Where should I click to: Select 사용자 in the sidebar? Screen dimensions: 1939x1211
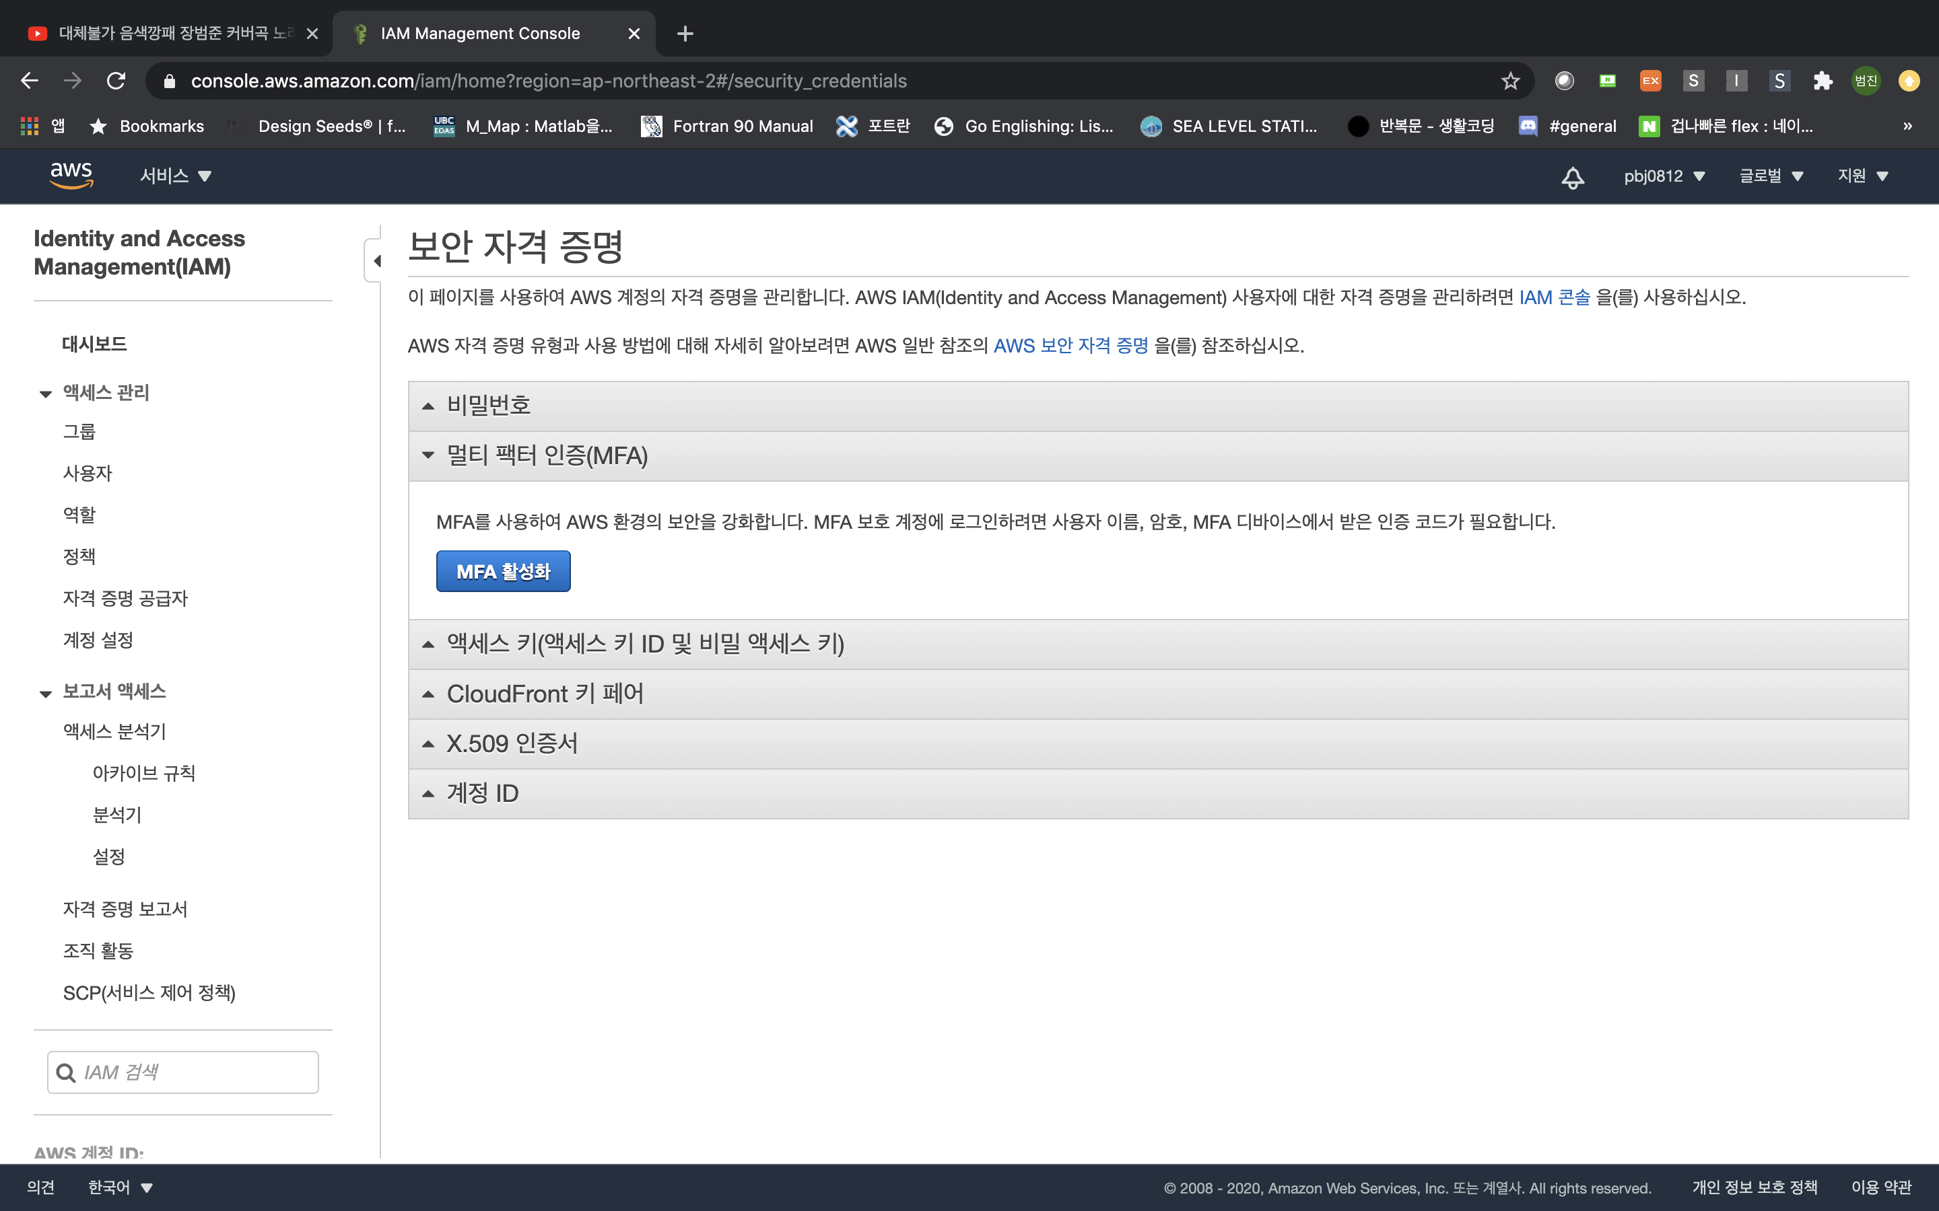point(88,474)
